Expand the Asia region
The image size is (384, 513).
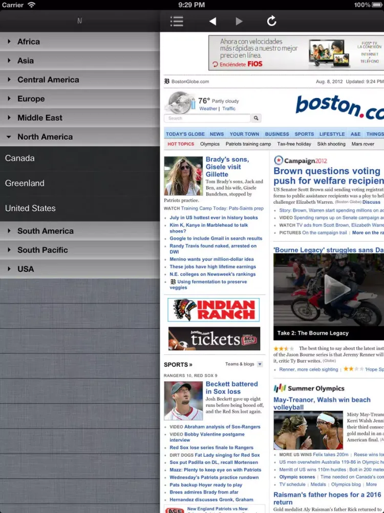click(x=80, y=61)
